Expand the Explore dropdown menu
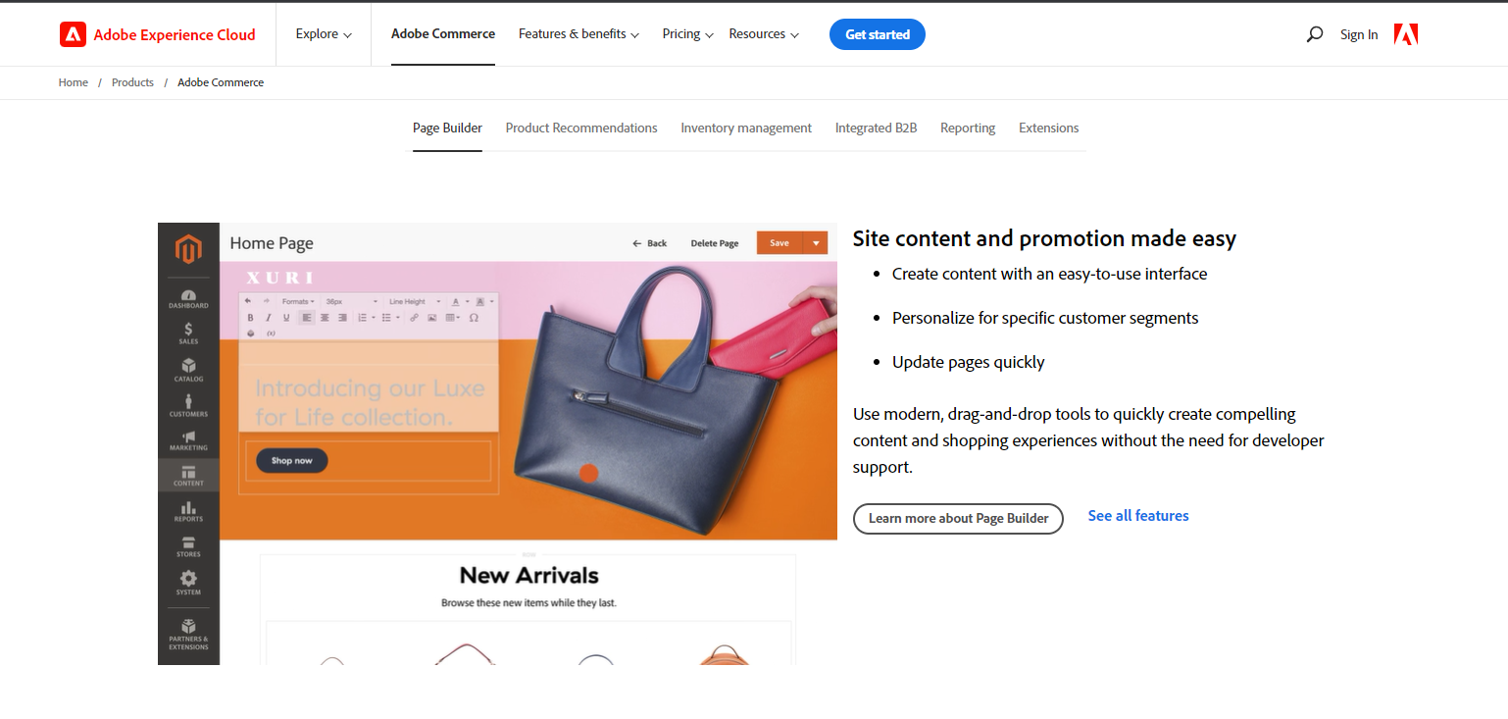1508x719 pixels. tap(324, 34)
